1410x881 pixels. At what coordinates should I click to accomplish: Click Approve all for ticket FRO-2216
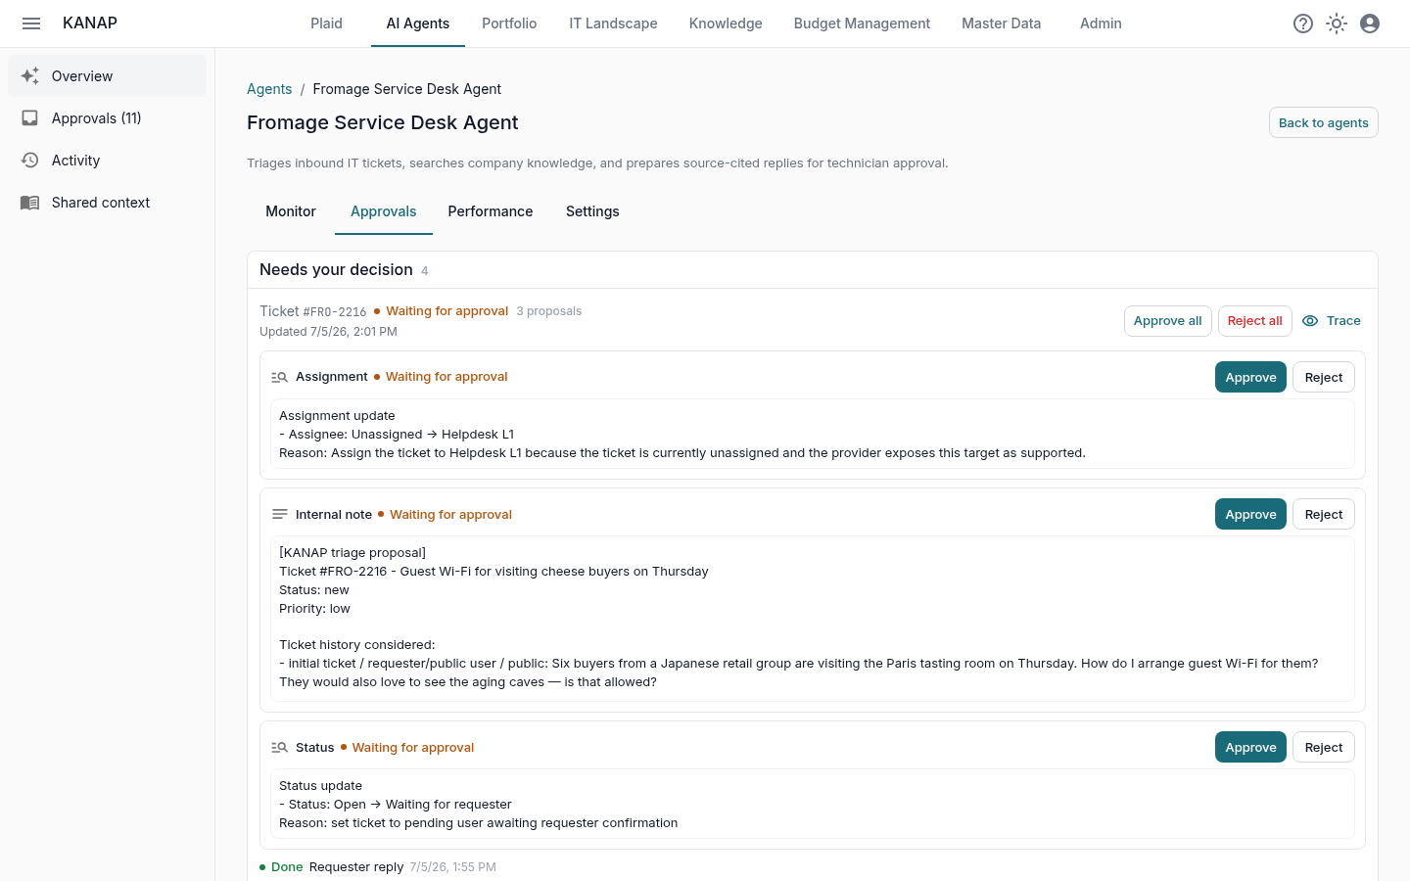point(1167,321)
